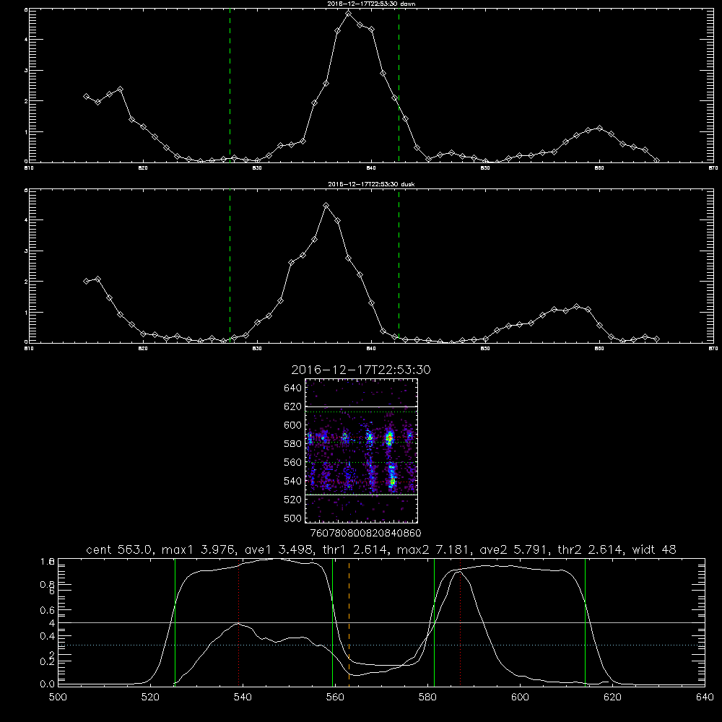Click the '840' x-axis label under dawn plot

click(x=371, y=168)
